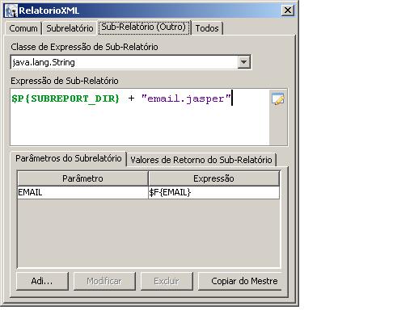
Task: Switch to the Subrelatório tab
Action: click(70, 28)
